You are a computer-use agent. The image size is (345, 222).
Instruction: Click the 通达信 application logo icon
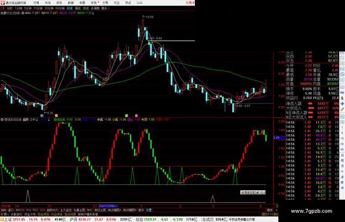[x=3, y=3]
